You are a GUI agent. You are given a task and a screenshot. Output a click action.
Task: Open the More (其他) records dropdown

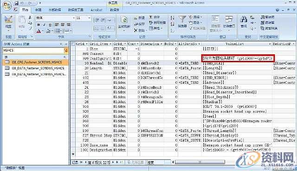(x=156, y=28)
